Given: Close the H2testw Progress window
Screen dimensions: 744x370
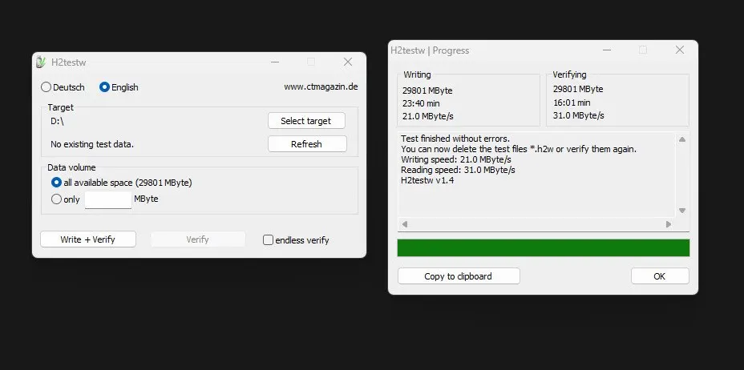Looking at the screenshot, I should click(680, 50).
